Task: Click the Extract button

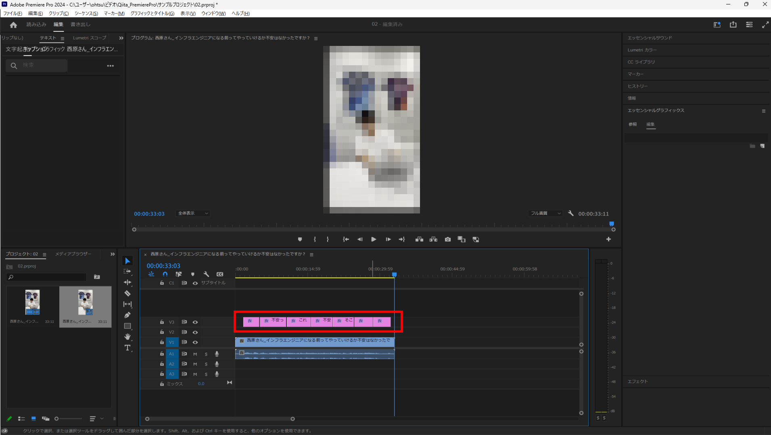Action: coord(433,239)
